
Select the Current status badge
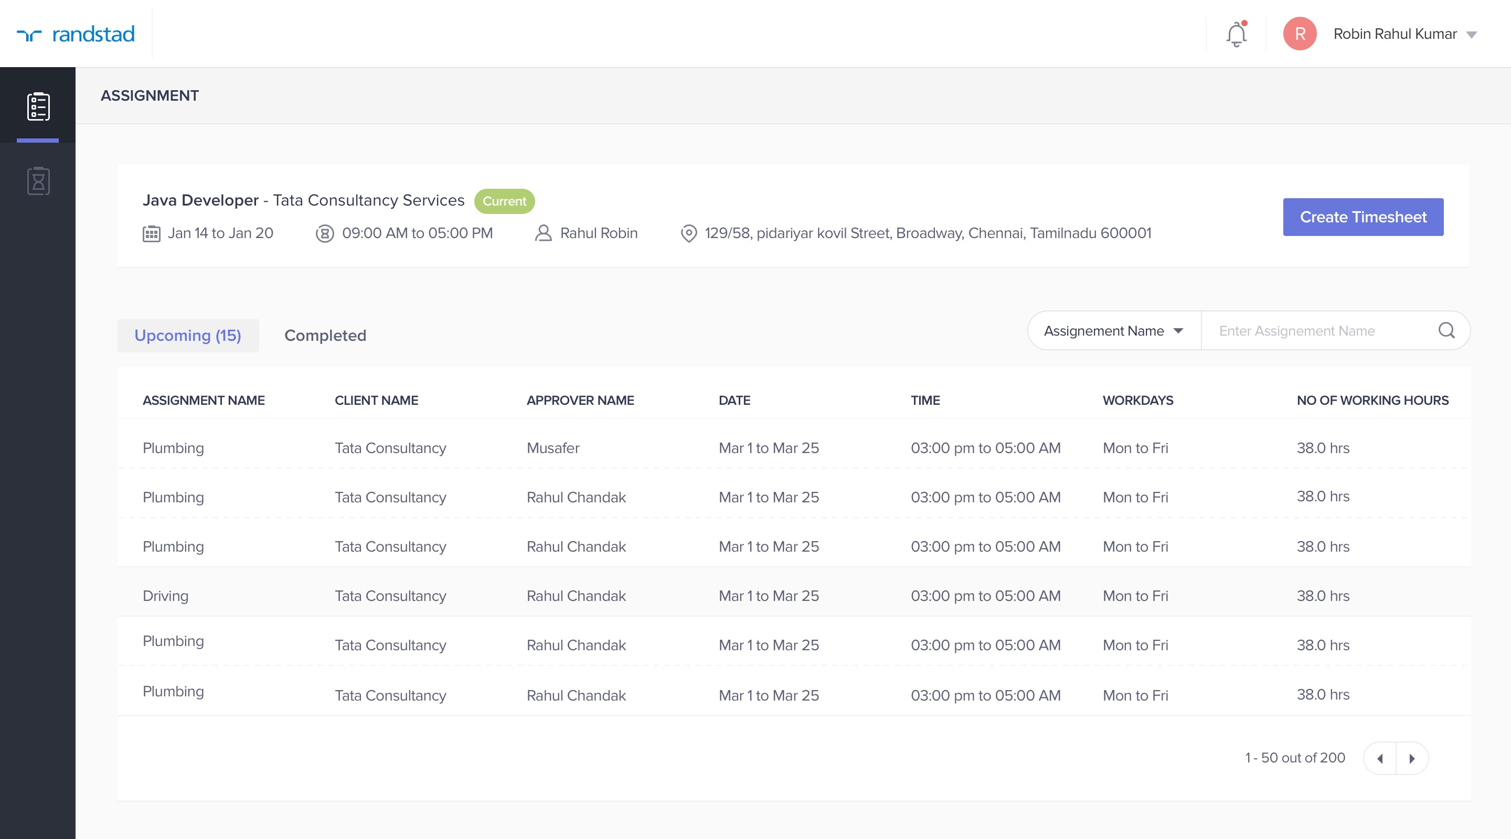(x=504, y=200)
